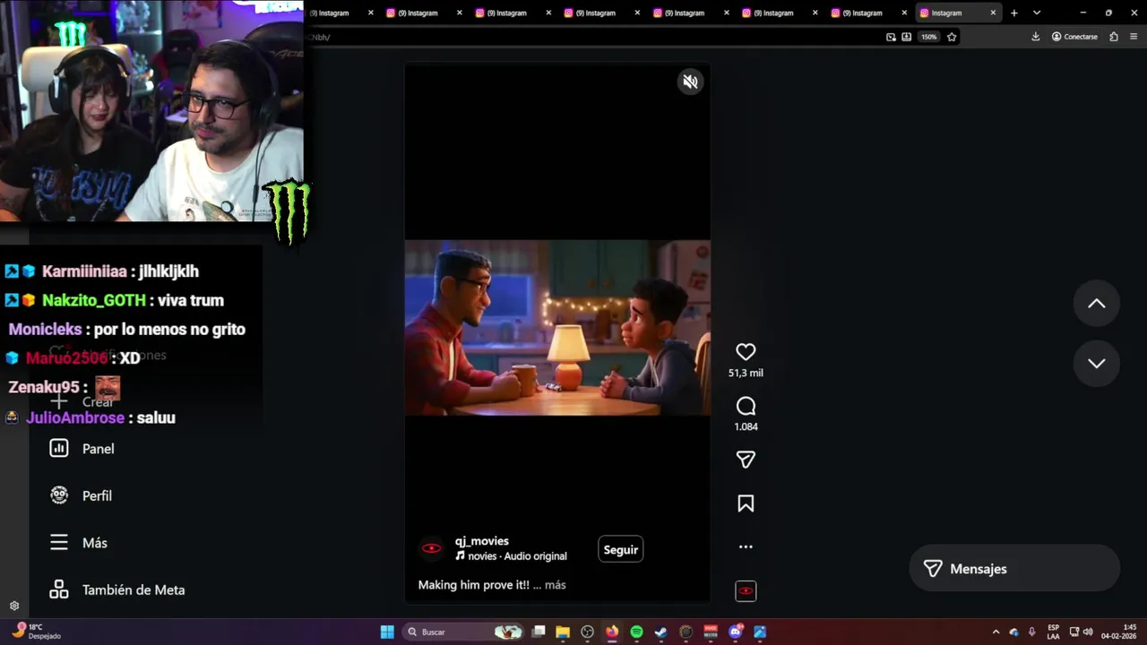This screenshot has width=1147, height=645.
Task: Open the volume tray icon
Action: (x=1088, y=632)
